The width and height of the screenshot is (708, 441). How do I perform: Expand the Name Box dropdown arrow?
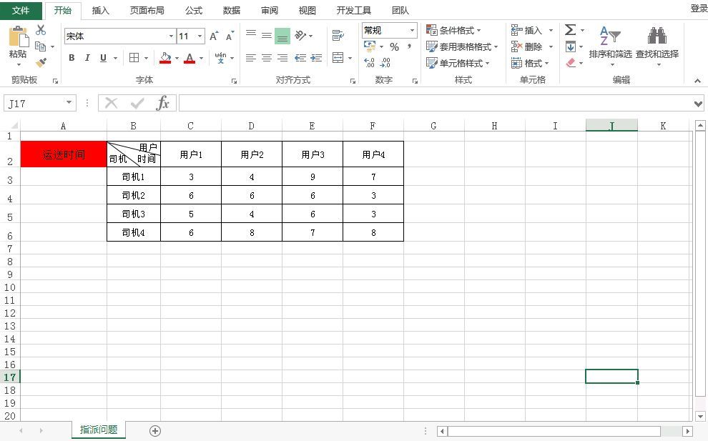point(69,103)
